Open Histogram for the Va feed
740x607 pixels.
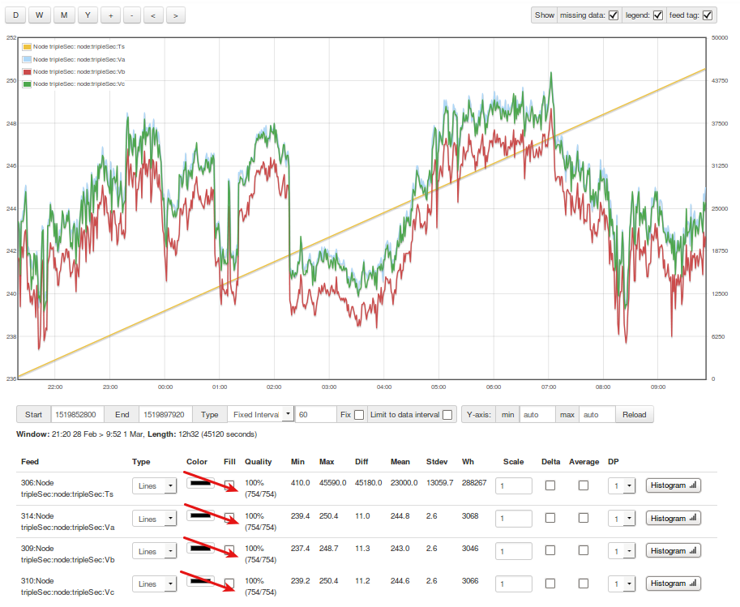673,519
